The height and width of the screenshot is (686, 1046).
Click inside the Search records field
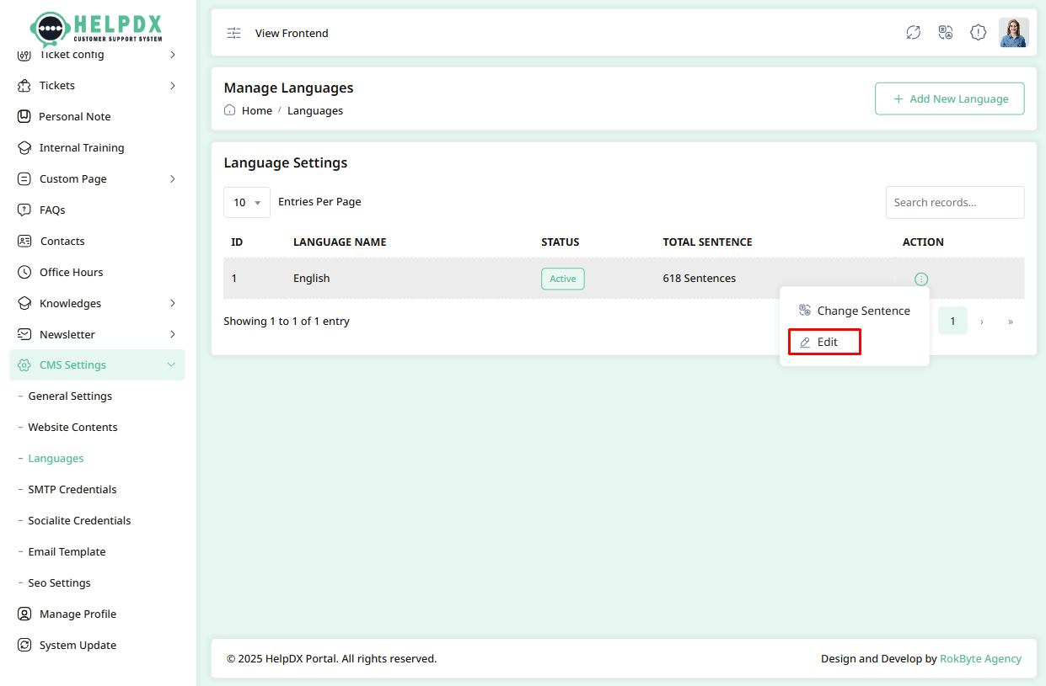pos(954,202)
